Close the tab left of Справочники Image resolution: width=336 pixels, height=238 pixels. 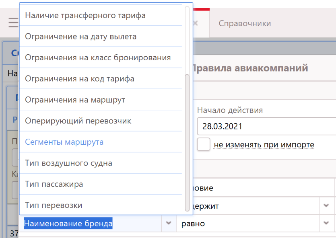pos(196,23)
